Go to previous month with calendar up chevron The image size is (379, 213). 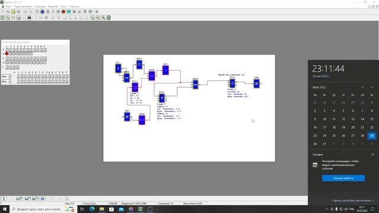(x=362, y=87)
